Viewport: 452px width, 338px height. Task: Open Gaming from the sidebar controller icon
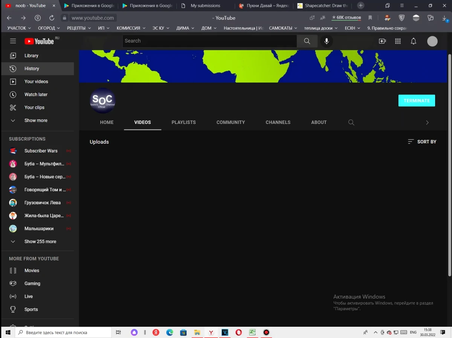(x=13, y=283)
